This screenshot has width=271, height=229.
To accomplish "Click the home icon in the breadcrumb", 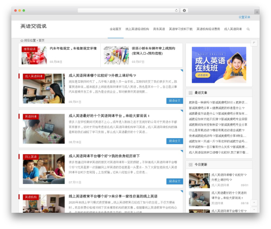I will (22, 41).
